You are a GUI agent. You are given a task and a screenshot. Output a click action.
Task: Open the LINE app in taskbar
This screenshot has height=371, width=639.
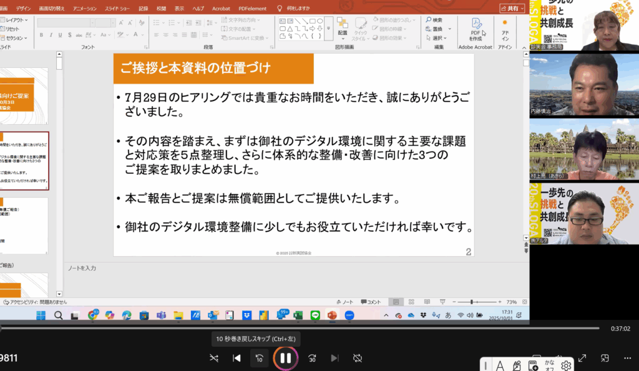click(x=315, y=315)
